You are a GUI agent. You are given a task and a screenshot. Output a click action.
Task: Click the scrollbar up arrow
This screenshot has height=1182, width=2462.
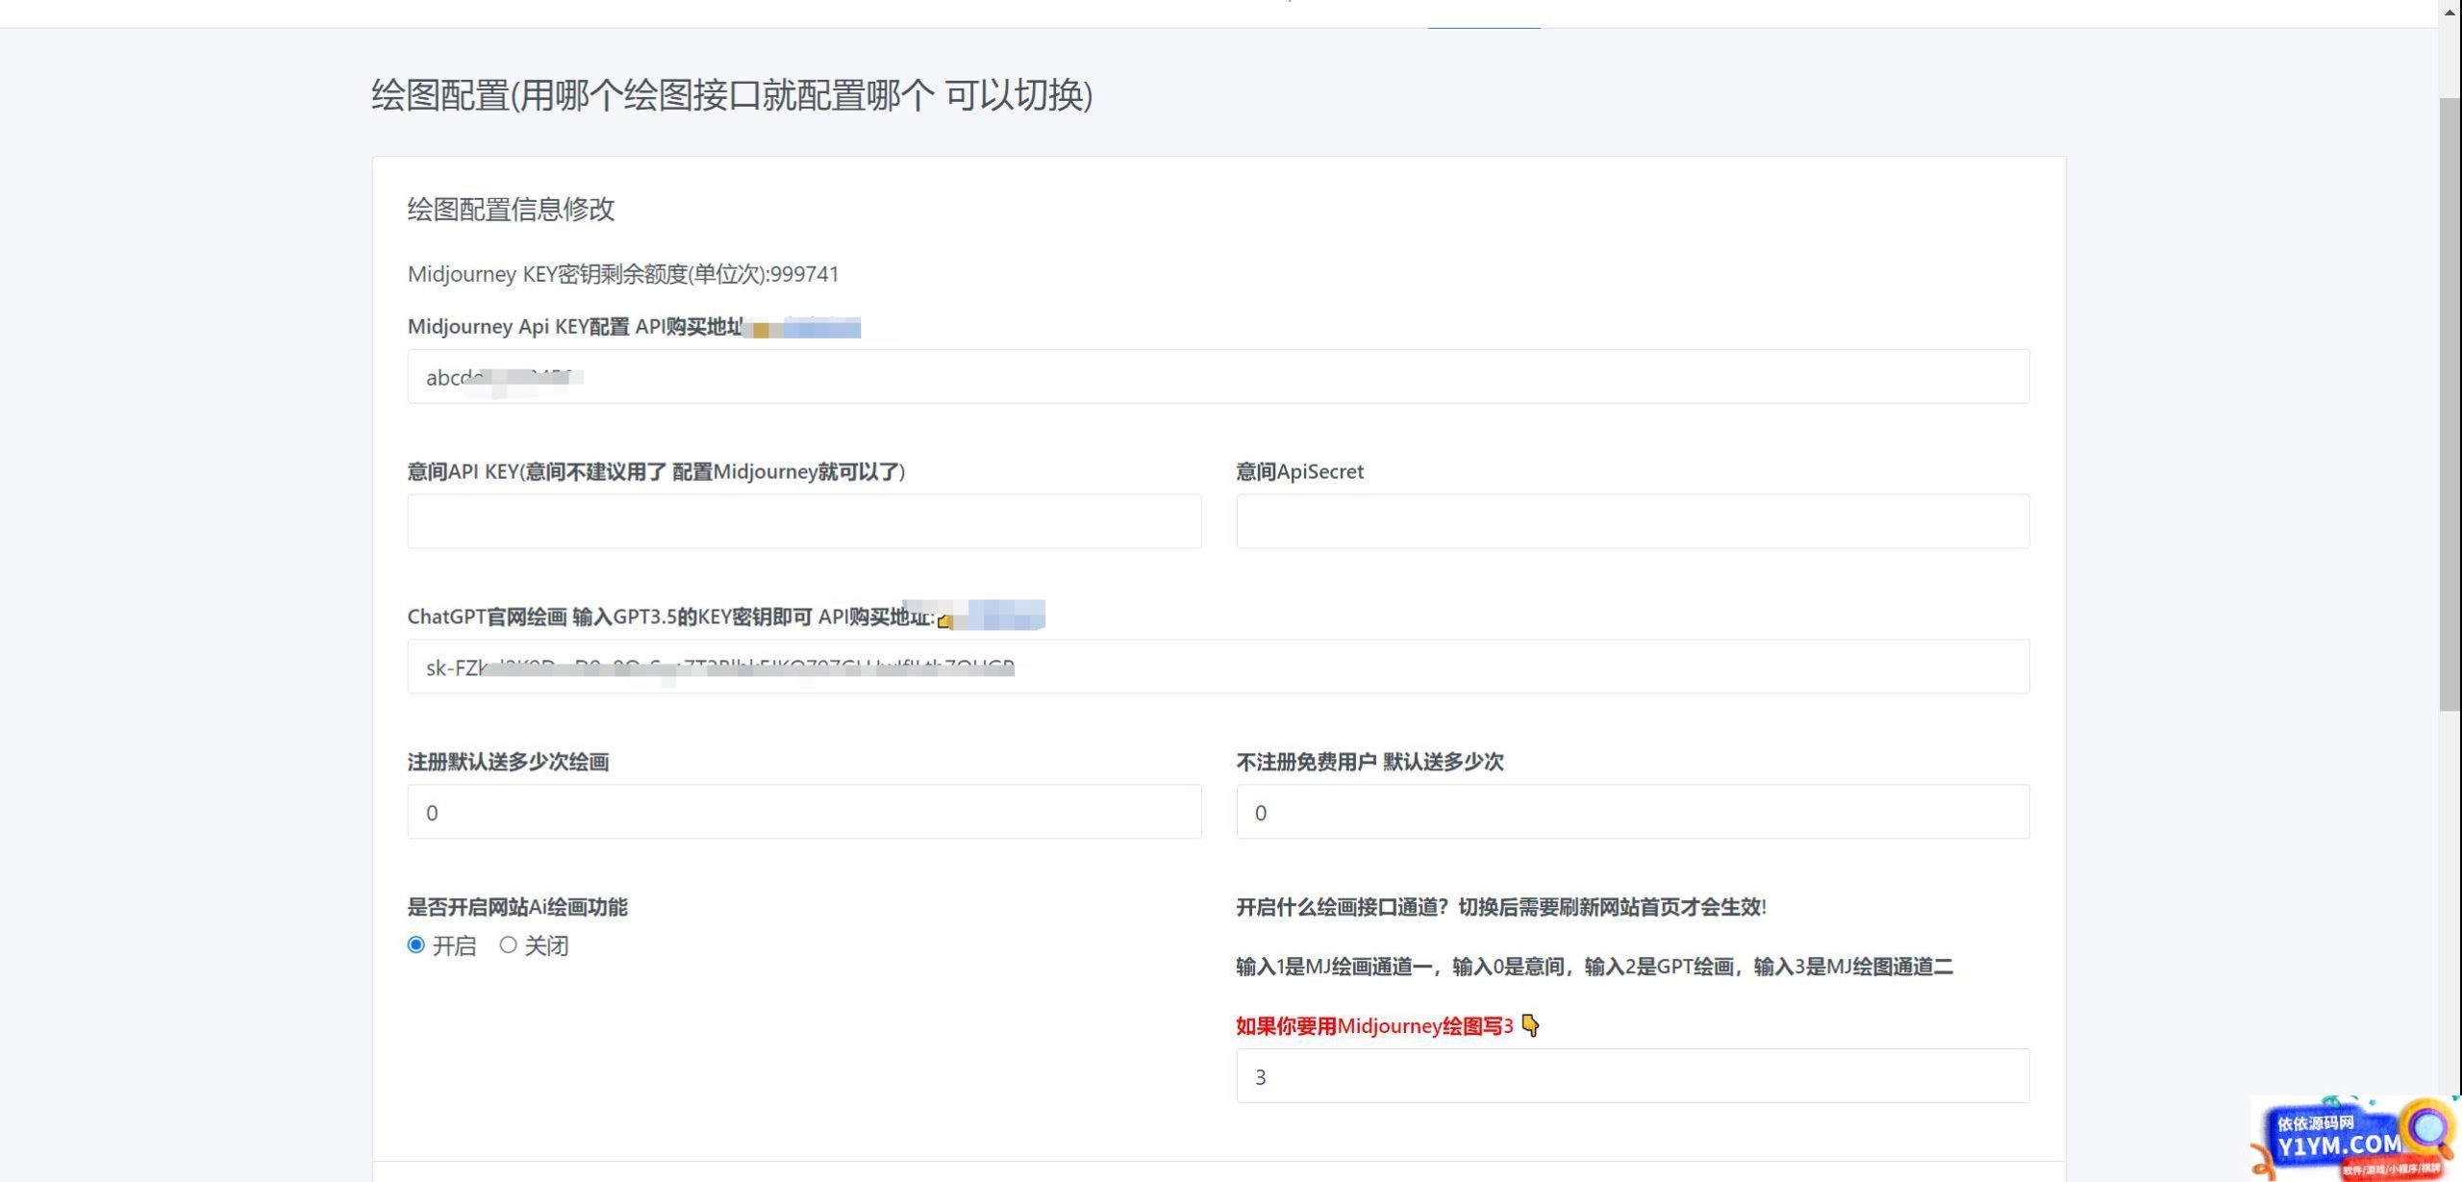click(x=2449, y=12)
